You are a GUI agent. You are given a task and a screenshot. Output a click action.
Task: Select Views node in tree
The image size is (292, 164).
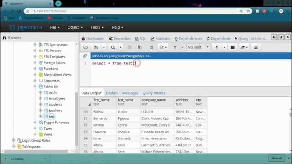[47, 134]
